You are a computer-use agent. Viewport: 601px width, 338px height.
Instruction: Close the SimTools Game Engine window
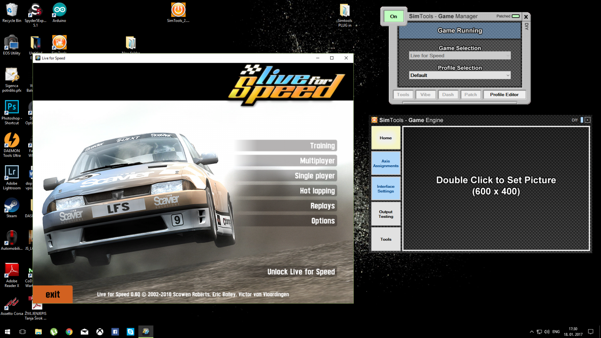587,120
